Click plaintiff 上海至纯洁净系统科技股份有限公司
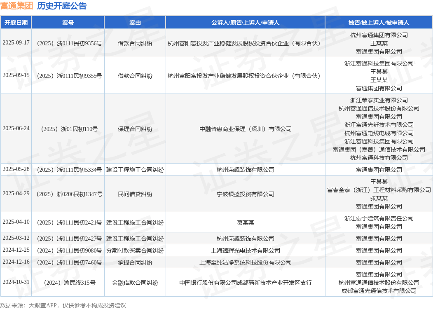The width and height of the screenshot is (433, 309). [x=246, y=262]
